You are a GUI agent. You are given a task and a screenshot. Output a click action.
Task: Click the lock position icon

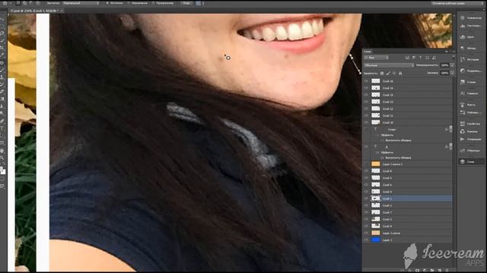tap(394, 73)
